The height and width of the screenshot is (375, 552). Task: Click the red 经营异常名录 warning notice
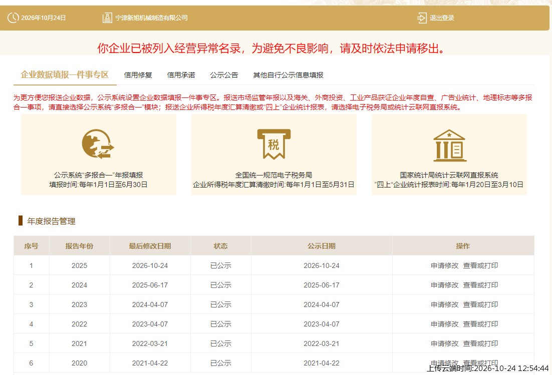pyautogui.click(x=271, y=48)
